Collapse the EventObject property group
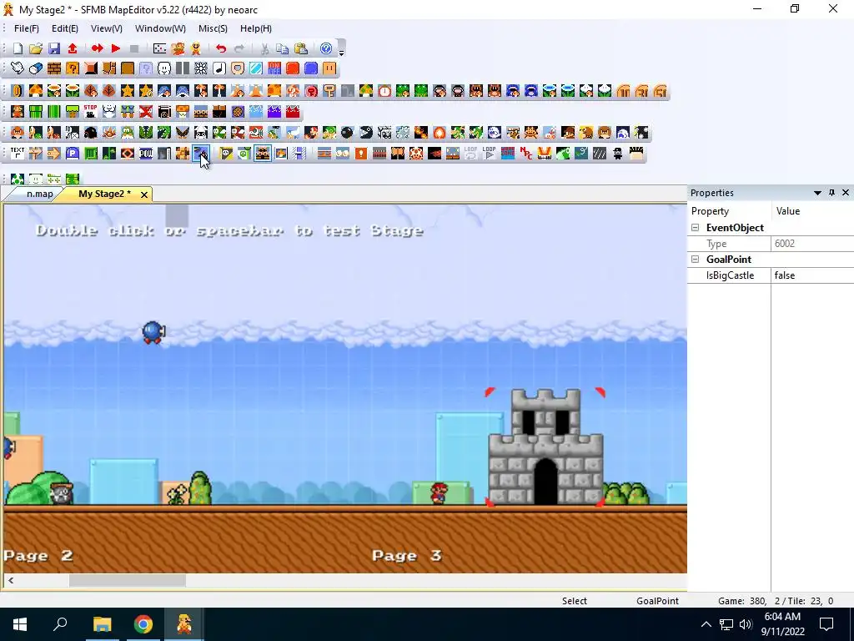The width and height of the screenshot is (854, 641). pyautogui.click(x=695, y=228)
